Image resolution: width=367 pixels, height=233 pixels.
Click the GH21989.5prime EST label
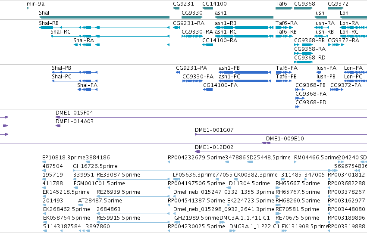point(197,218)
